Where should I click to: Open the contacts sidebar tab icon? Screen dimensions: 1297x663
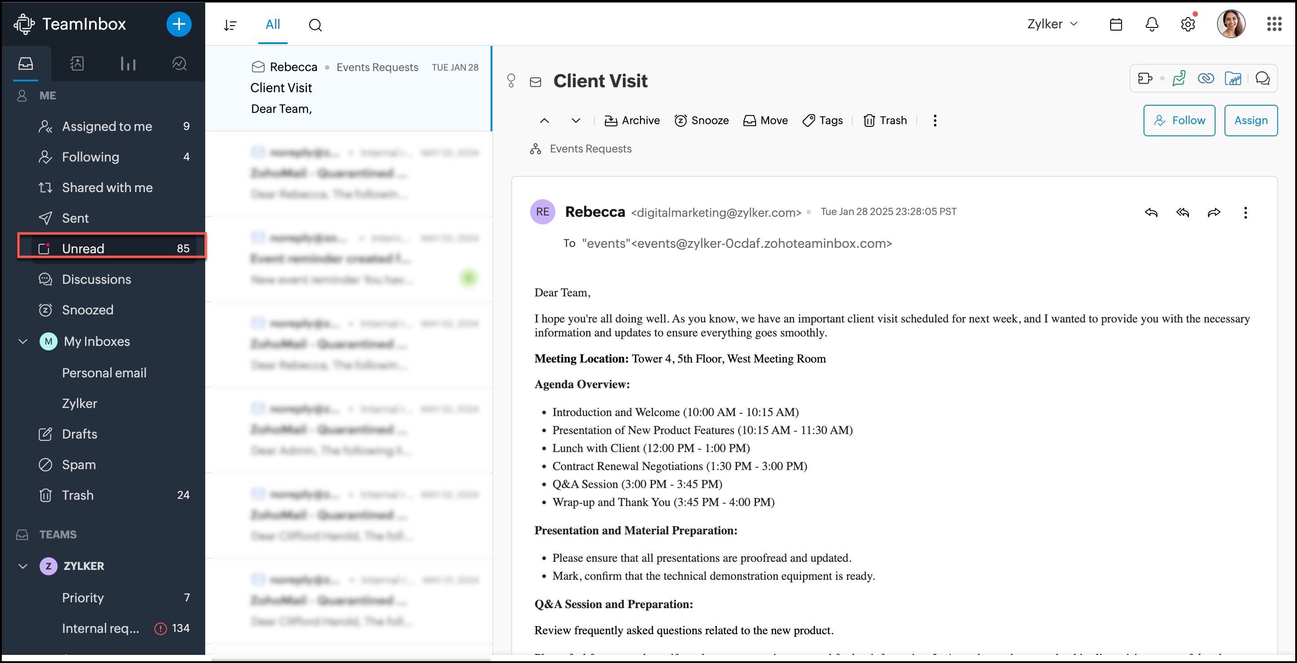(77, 63)
